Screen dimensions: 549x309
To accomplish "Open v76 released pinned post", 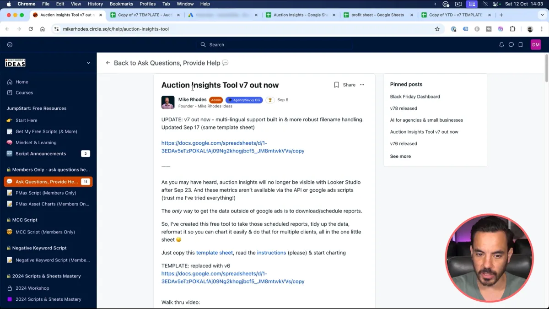I will click(x=404, y=143).
